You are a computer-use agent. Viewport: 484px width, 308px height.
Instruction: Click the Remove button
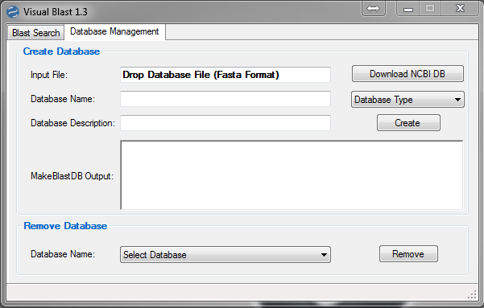point(408,254)
